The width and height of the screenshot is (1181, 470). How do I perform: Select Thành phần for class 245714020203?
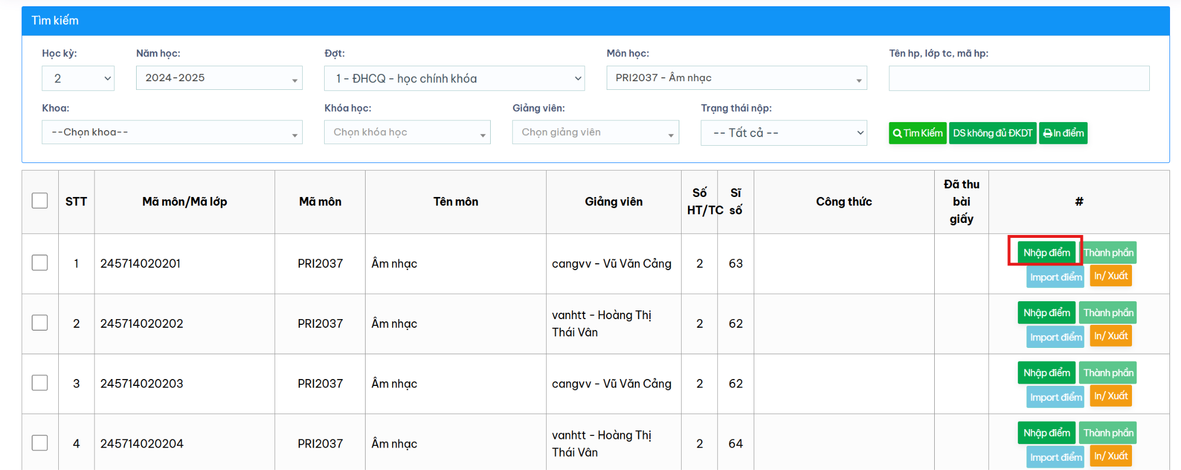coord(1108,373)
